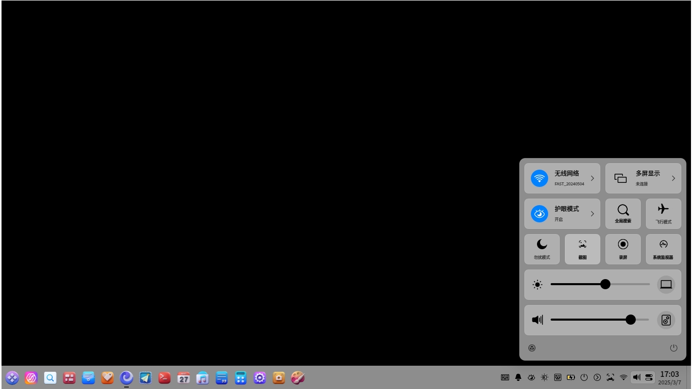Click the notification bell in tray
Image resolution: width=692 pixels, height=389 pixels.
518,377
